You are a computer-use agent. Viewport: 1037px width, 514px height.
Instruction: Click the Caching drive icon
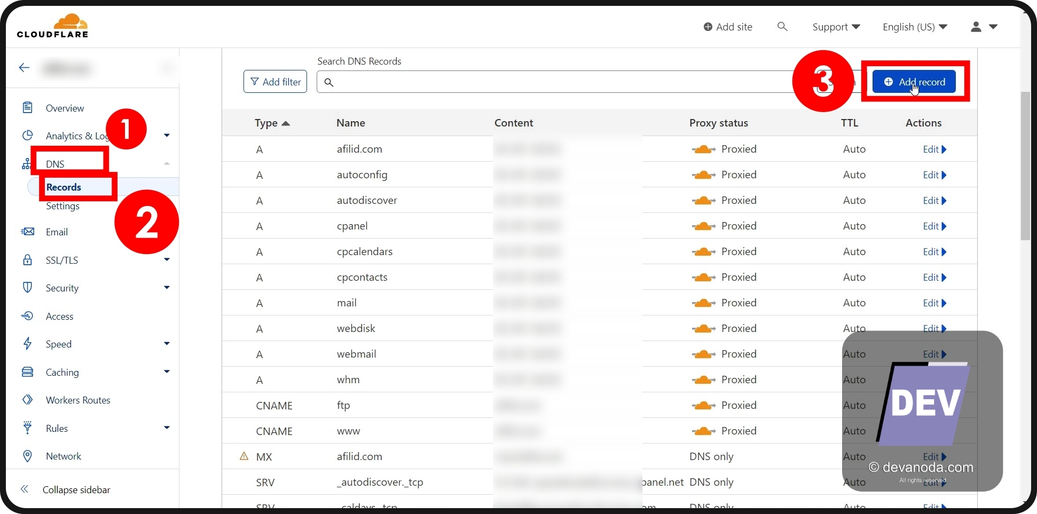27,371
